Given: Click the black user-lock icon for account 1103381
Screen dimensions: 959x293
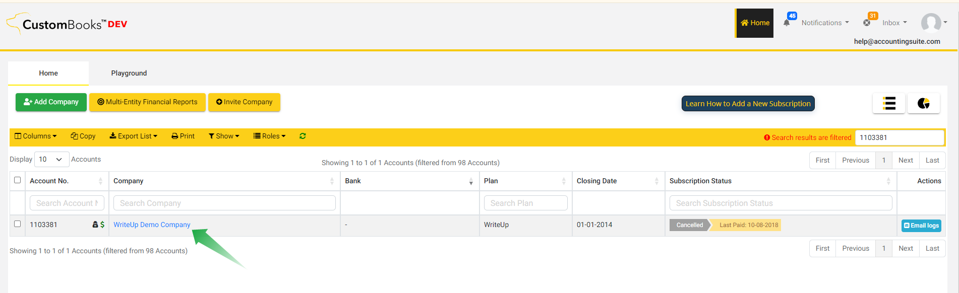Looking at the screenshot, I should [95, 225].
